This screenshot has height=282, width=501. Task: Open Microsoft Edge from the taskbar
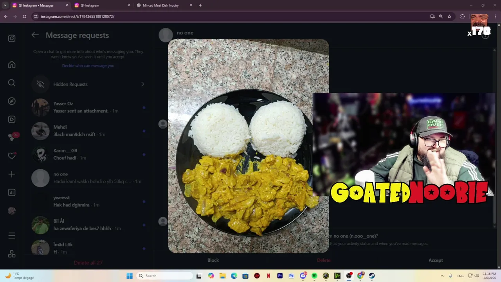click(x=234, y=276)
